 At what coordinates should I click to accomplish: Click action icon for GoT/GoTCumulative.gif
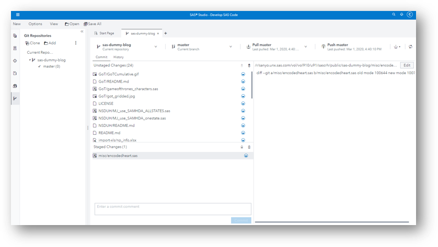pyautogui.click(x=243, y=74)
